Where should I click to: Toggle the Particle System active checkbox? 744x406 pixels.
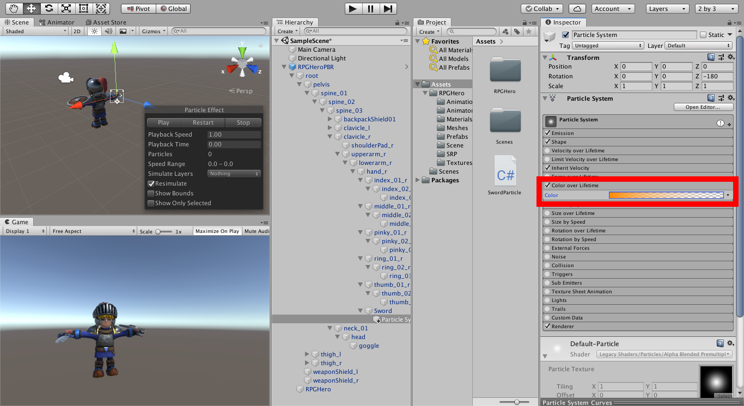coord(565,35)
